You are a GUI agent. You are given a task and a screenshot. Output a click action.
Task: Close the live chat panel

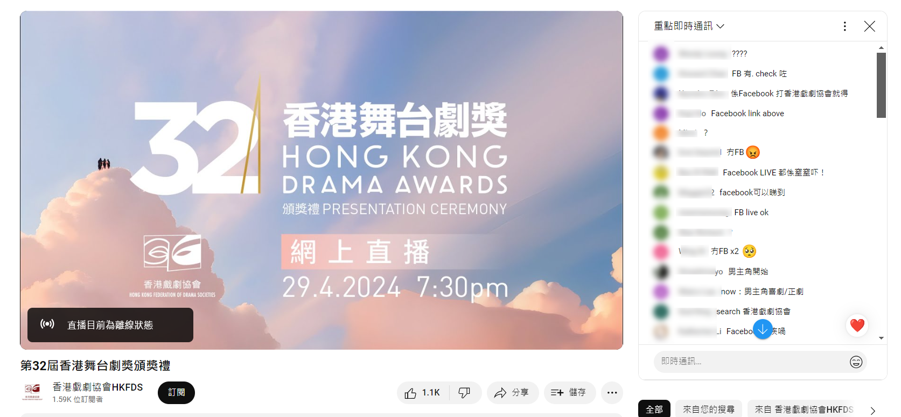[x=869, y=26]
